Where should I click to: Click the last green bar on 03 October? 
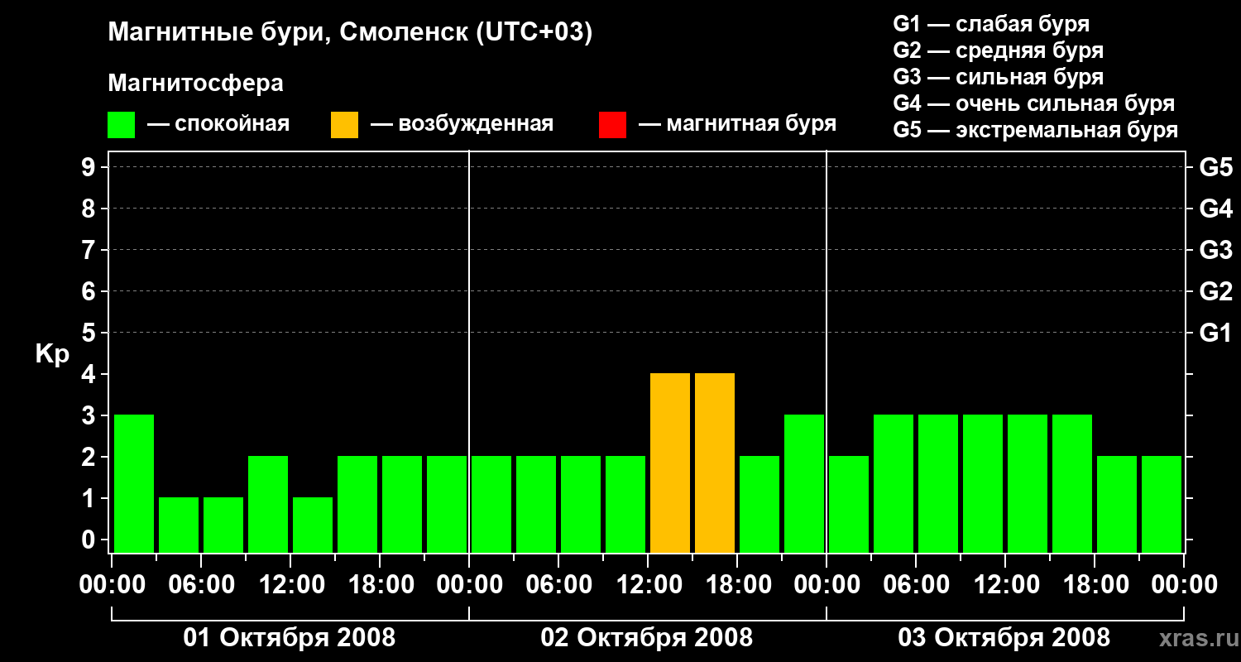click(x=1162, y=504)
